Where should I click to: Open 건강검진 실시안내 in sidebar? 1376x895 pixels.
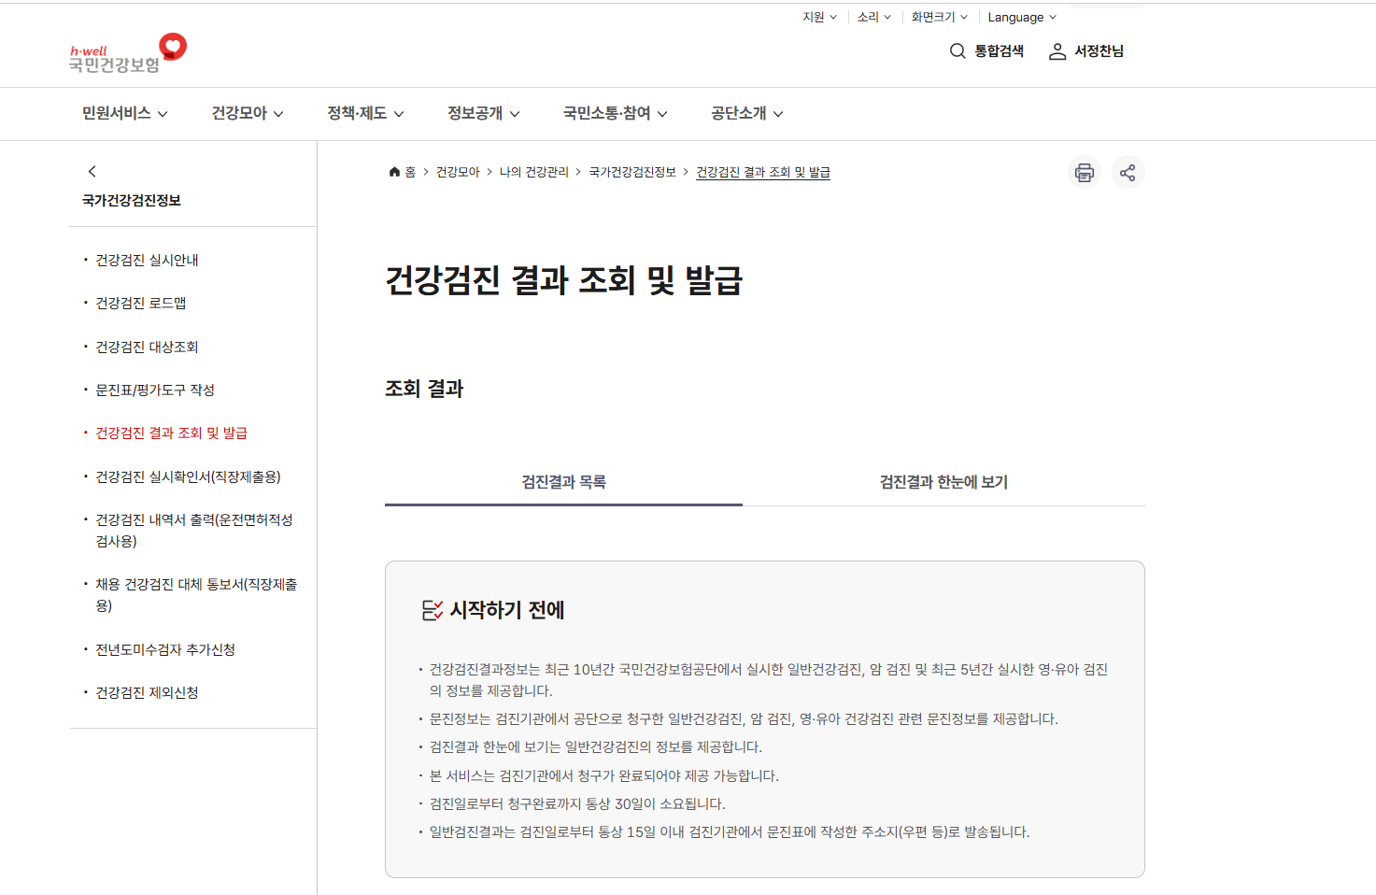pyautogui.click(x=147, y=260)
